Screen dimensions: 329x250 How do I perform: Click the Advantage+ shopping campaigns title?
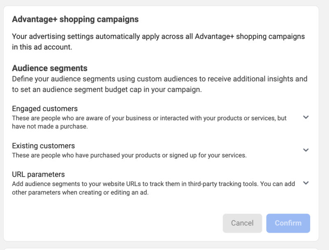(x=76, y=19)
